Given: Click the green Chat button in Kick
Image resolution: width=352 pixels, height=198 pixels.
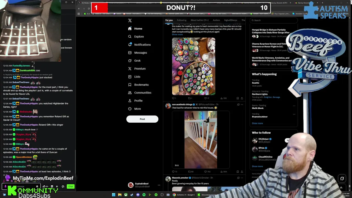Looking at the screenshot, I should click(x=71, y=186).
